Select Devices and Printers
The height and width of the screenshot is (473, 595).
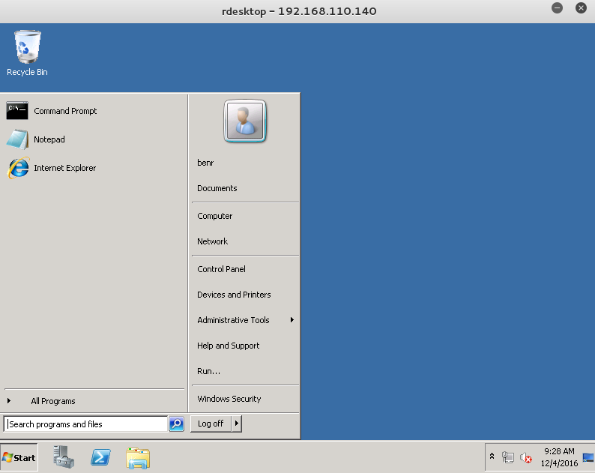(234, 295)
